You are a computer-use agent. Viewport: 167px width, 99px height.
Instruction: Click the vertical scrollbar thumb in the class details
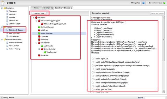tap(164, 40)
